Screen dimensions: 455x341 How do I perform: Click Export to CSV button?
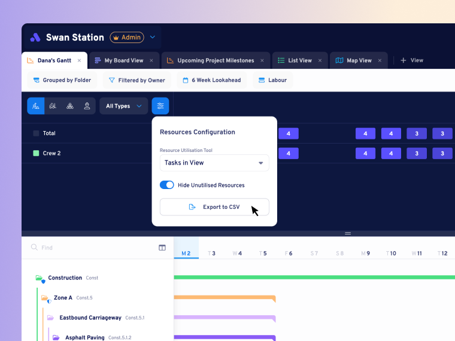[214, 207]
